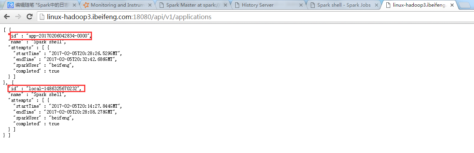Click the page icon in address bar
The width and height of the screenshot is (474, 153).
pyautogui.click(x=42, y=17)
